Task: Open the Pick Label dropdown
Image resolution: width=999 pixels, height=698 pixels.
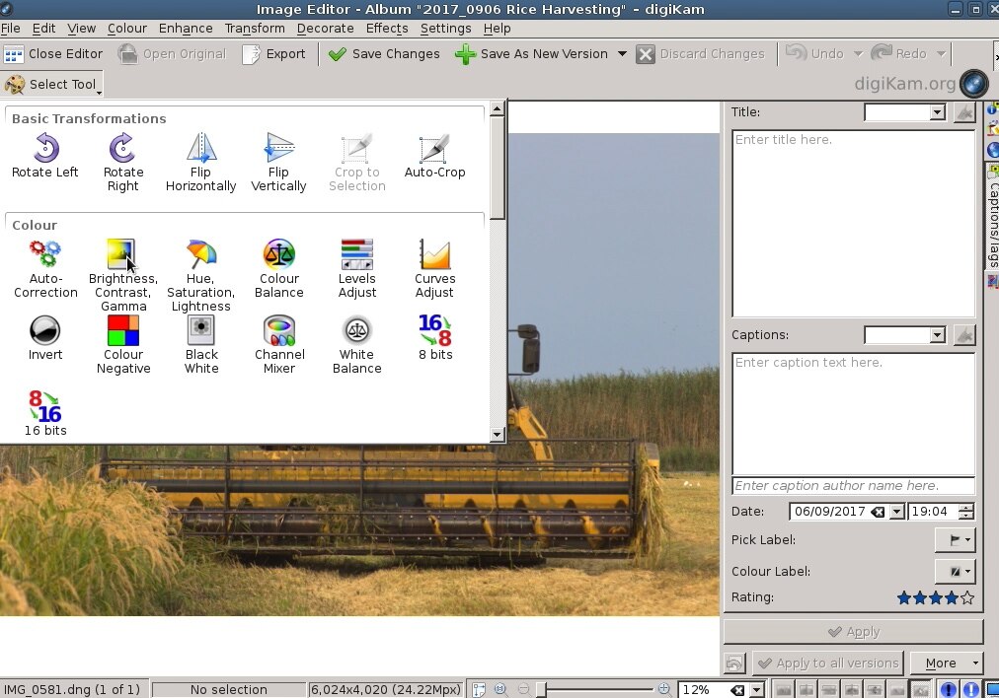Action: (x=954, y=540)
